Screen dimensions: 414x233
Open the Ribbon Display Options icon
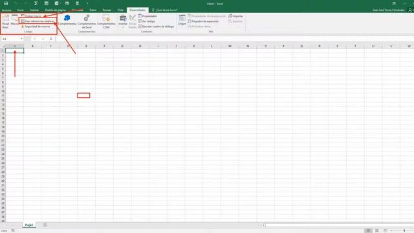coord(394,3)
